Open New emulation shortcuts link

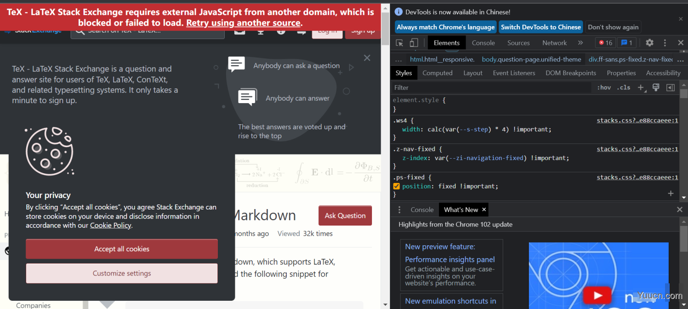click(450, 301)
